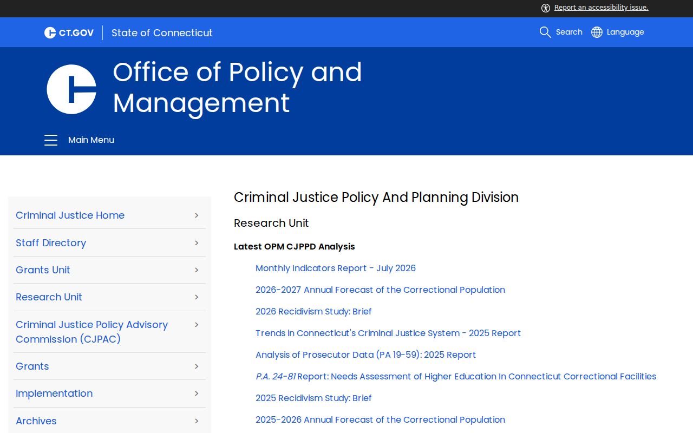Expand chevron beside Implementation
Screen dimensions: 693x433
point(197,393)
